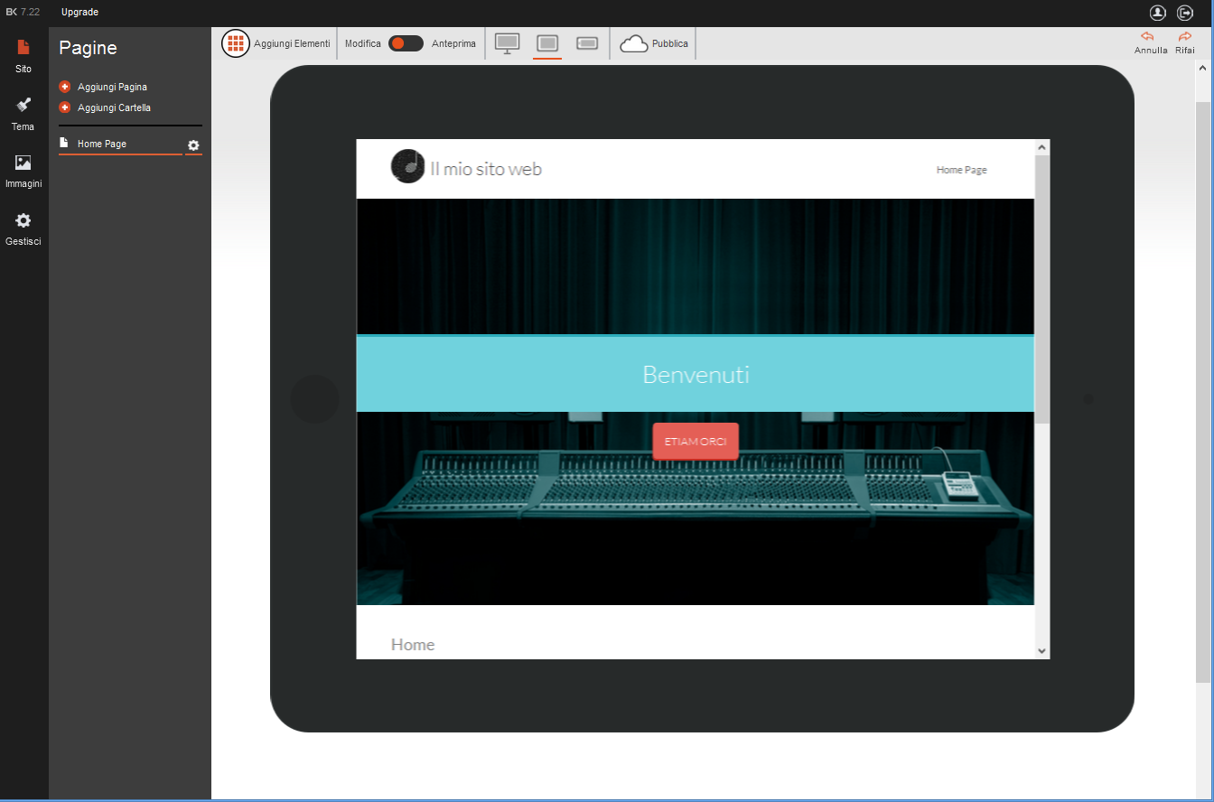This screenshot has width=1214, height=802.
Task: Switch to smartphone preview mode
Action: tap(587, 43)
